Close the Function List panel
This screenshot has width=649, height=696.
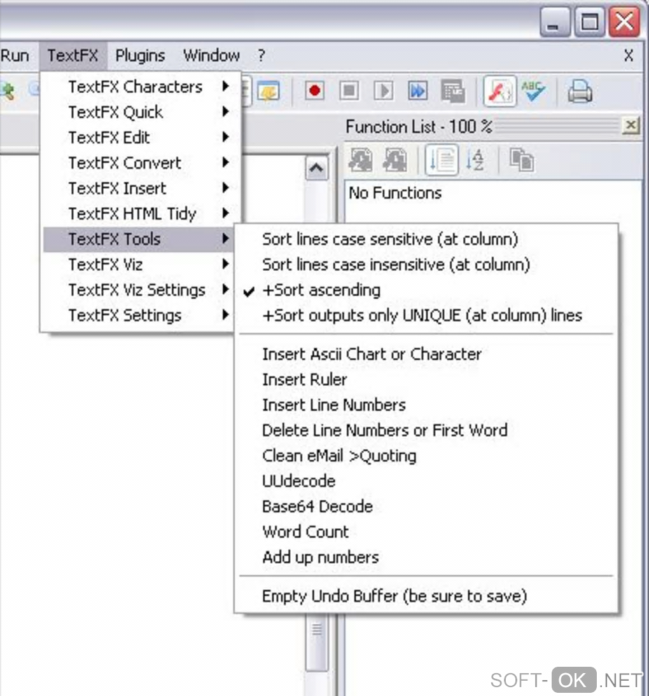pyautogui.click(x=631, y=126)
